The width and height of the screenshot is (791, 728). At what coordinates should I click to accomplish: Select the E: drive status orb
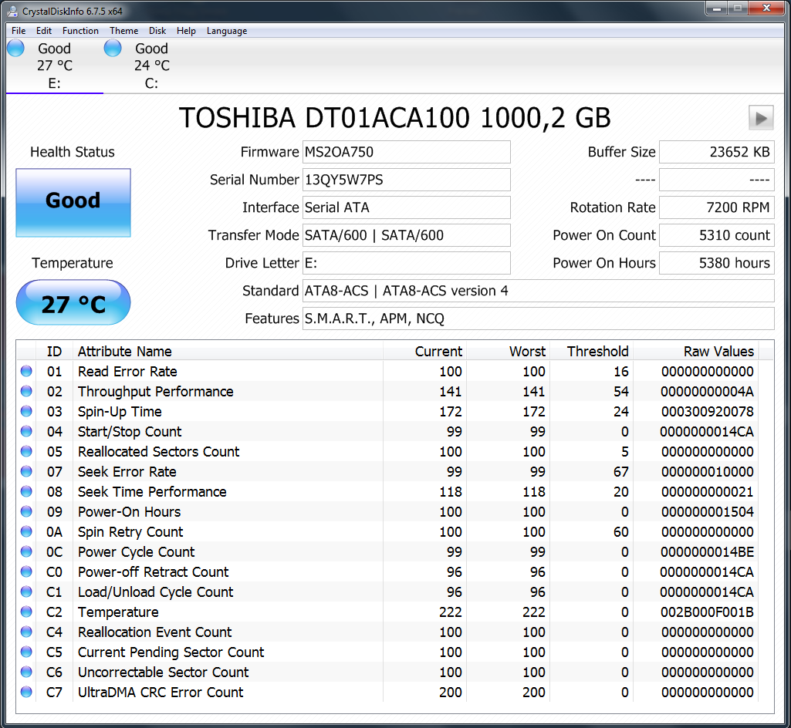[x=15, y=49]
